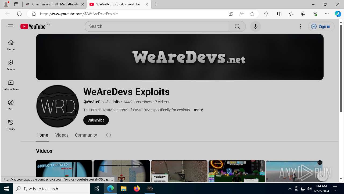Click the taskbar search box
Screen dimensions: 344x194
[x=52, y=189]
